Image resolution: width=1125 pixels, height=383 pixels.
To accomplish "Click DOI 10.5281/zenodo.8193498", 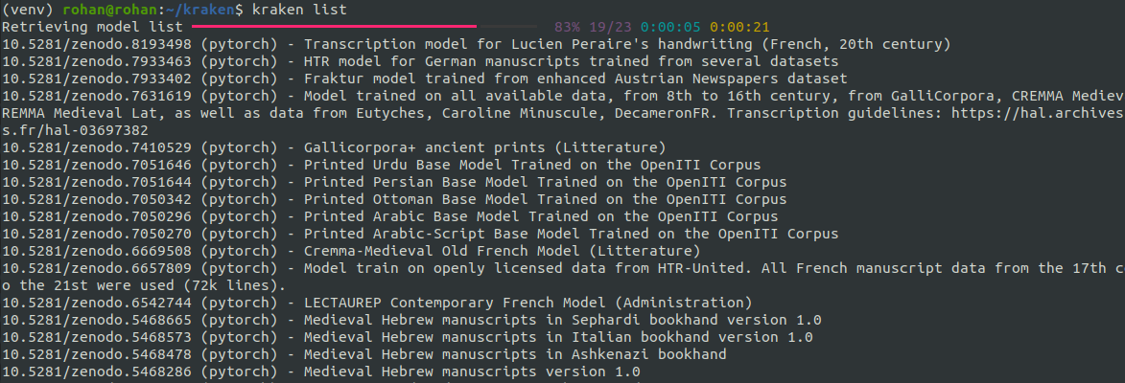I will [96, 44].
